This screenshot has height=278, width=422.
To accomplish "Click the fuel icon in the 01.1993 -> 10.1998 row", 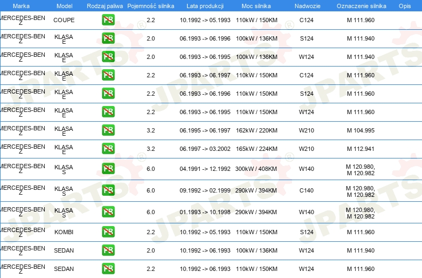I will pyautogui.click(x=108, y=211).
